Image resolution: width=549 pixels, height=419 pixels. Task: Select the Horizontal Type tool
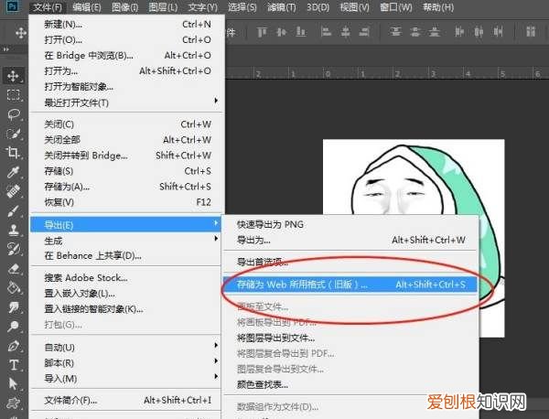[x=14, y=365]
